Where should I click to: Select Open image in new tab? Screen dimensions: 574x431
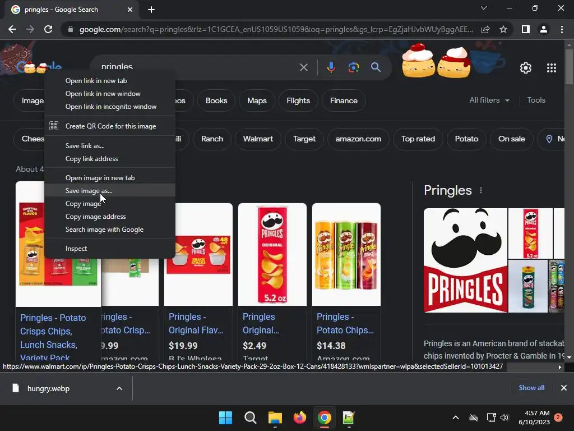(x=110, y=178)
